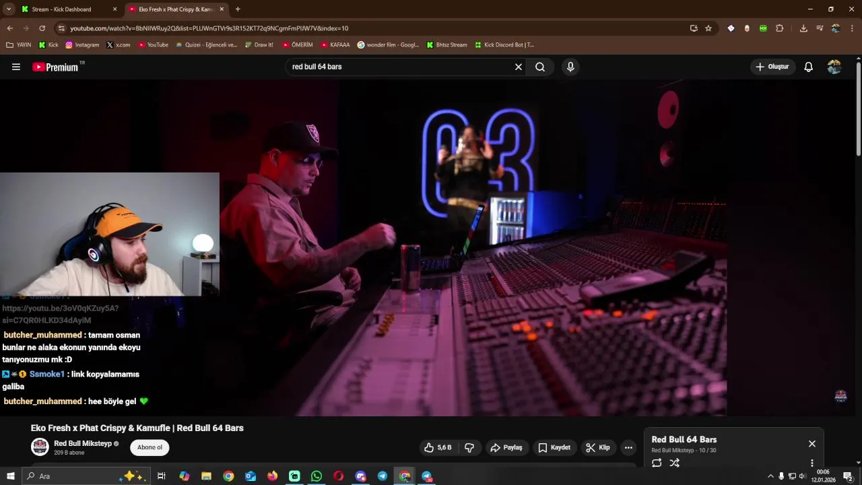Open the volume icon in system tray
Screen dimensions: 862x485
click(x=803, y=476)
